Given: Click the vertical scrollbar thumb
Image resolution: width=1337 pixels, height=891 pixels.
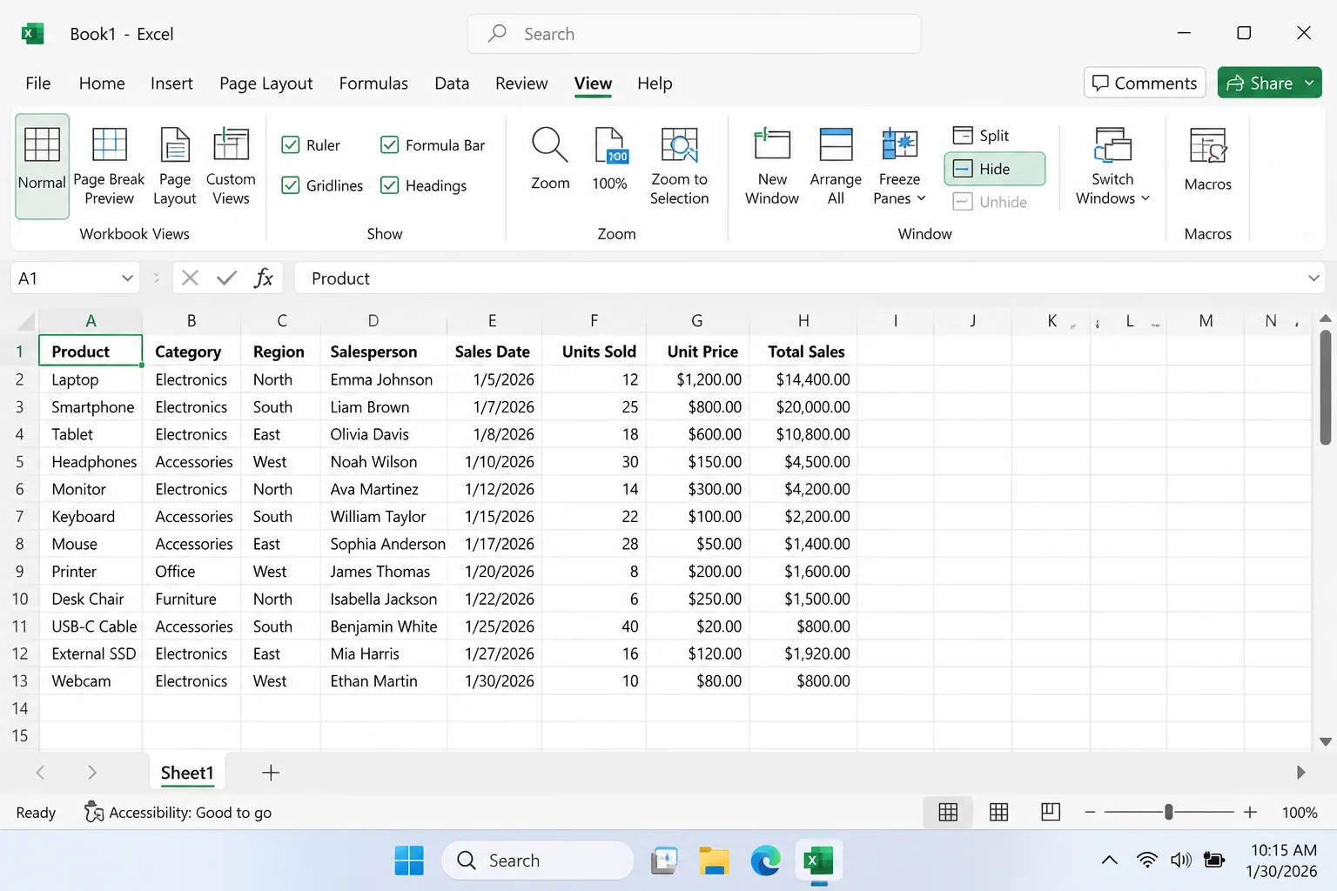Looking at the screenshot, I should [1326, 388].
